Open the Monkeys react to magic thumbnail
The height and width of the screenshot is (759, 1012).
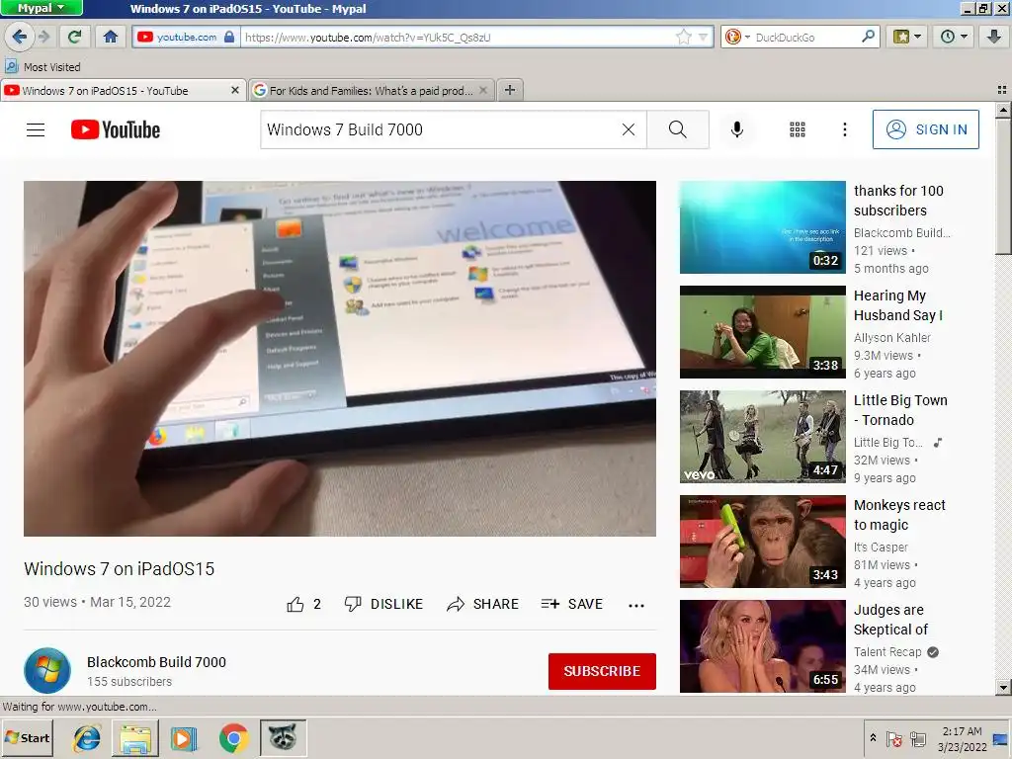(762, 542)
